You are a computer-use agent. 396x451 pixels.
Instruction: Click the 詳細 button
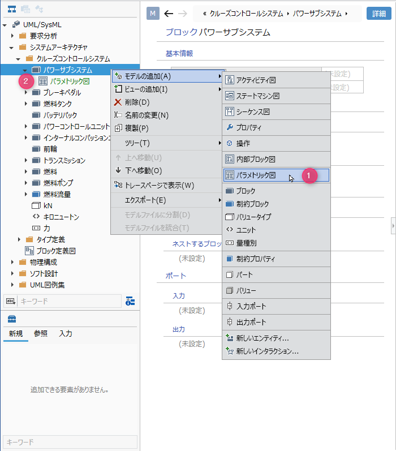coord(380,14)
